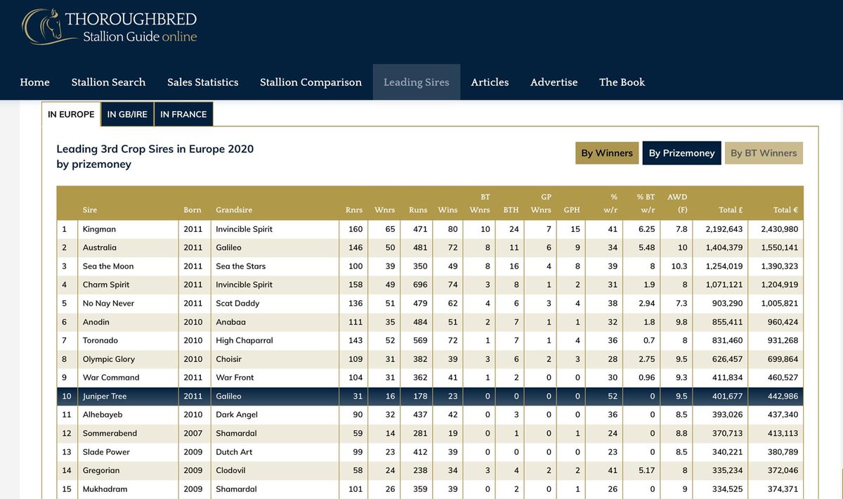Click the Wins column header

(x=447, y=210)
